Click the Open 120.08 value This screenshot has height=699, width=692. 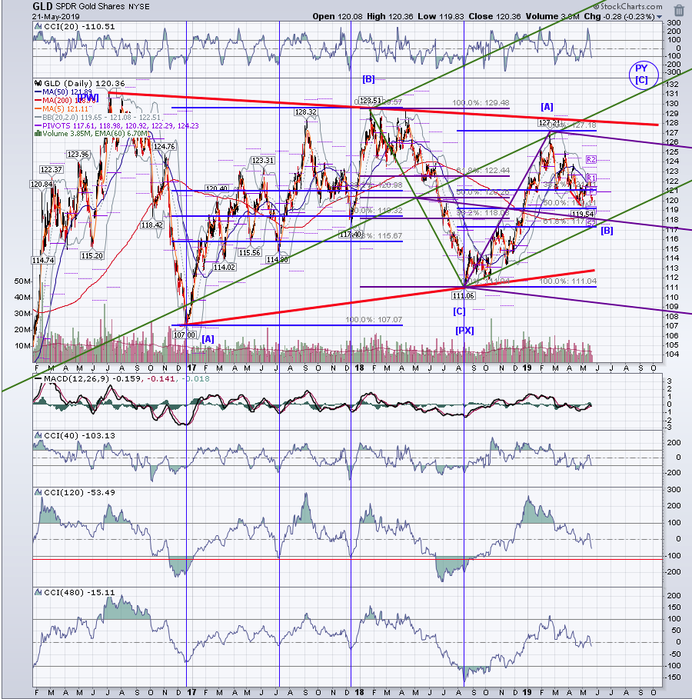pyautogui.click(x=338, y=16)
